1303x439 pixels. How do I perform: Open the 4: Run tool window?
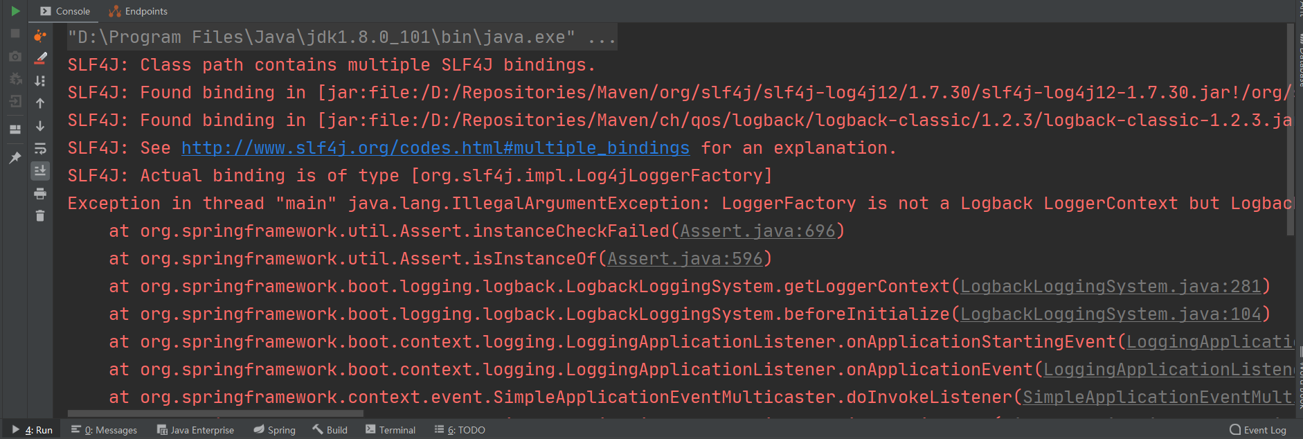33,430
